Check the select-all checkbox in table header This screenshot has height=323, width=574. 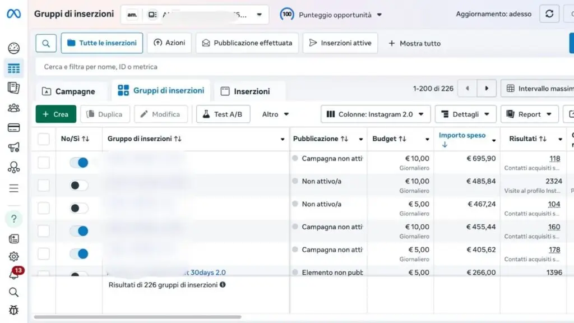(x=44, y=139)
